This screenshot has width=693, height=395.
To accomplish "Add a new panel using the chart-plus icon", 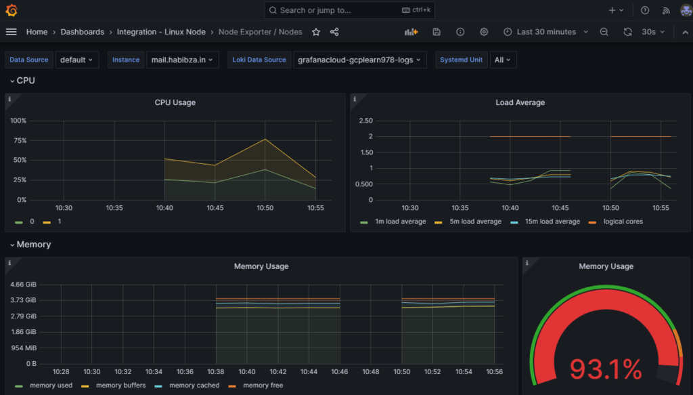I will point(411,32).
